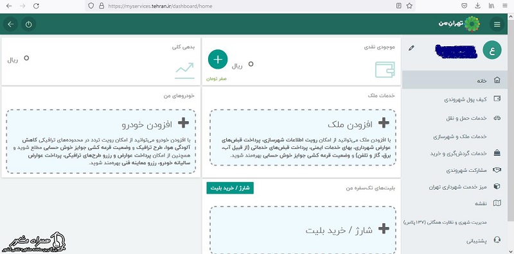Open the browser downloads icon

pyautogui.click(x=477, y=6)
